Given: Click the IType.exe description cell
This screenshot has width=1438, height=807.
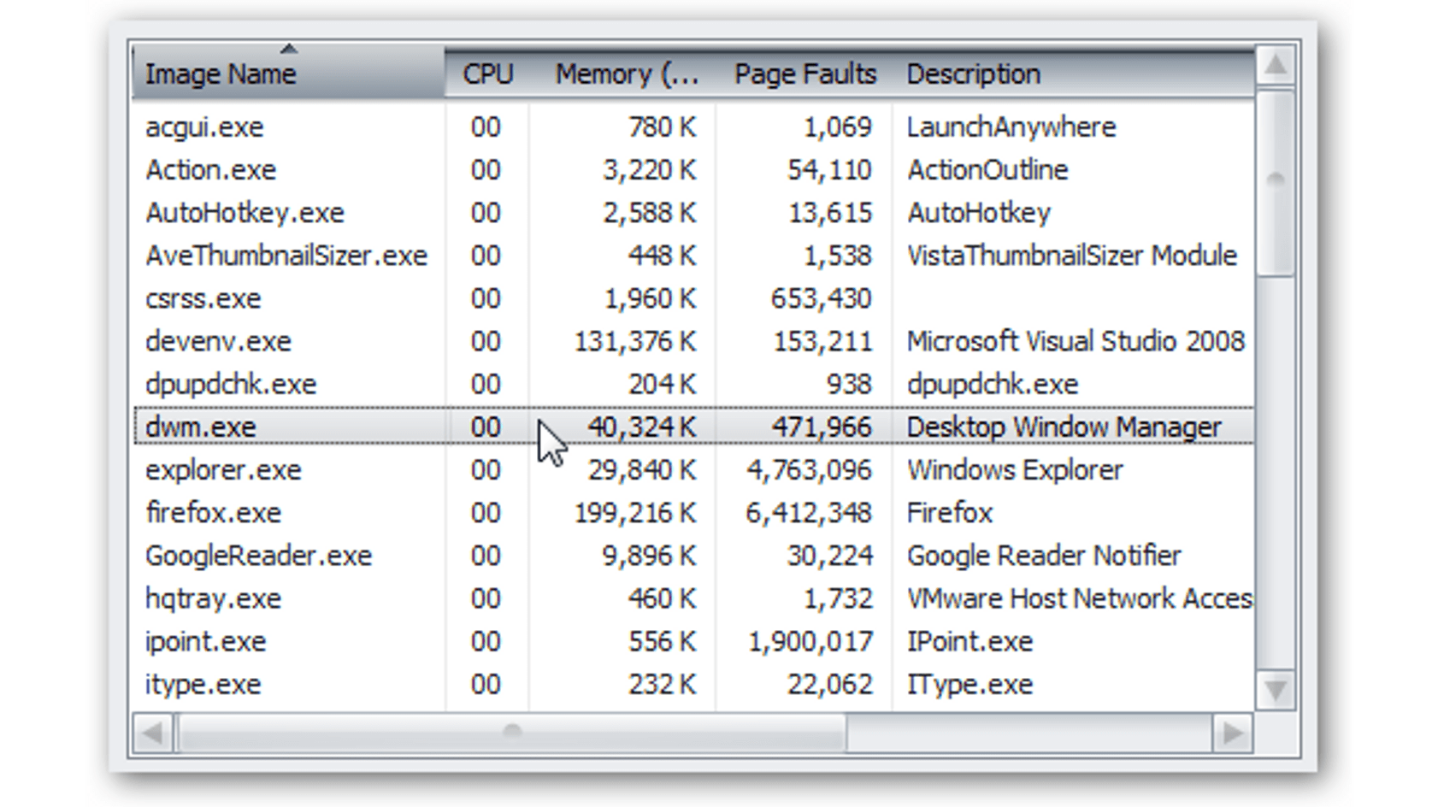Looking at the screenshot, I should click(x=969, y=683).
